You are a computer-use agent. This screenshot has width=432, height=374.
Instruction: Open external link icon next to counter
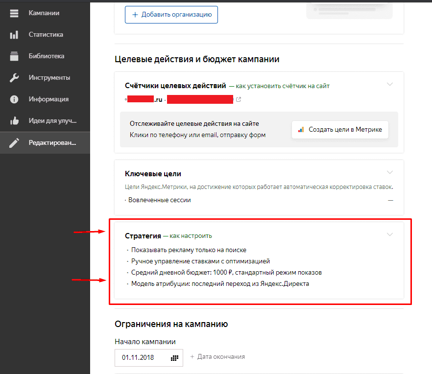(x=239, y=99)
